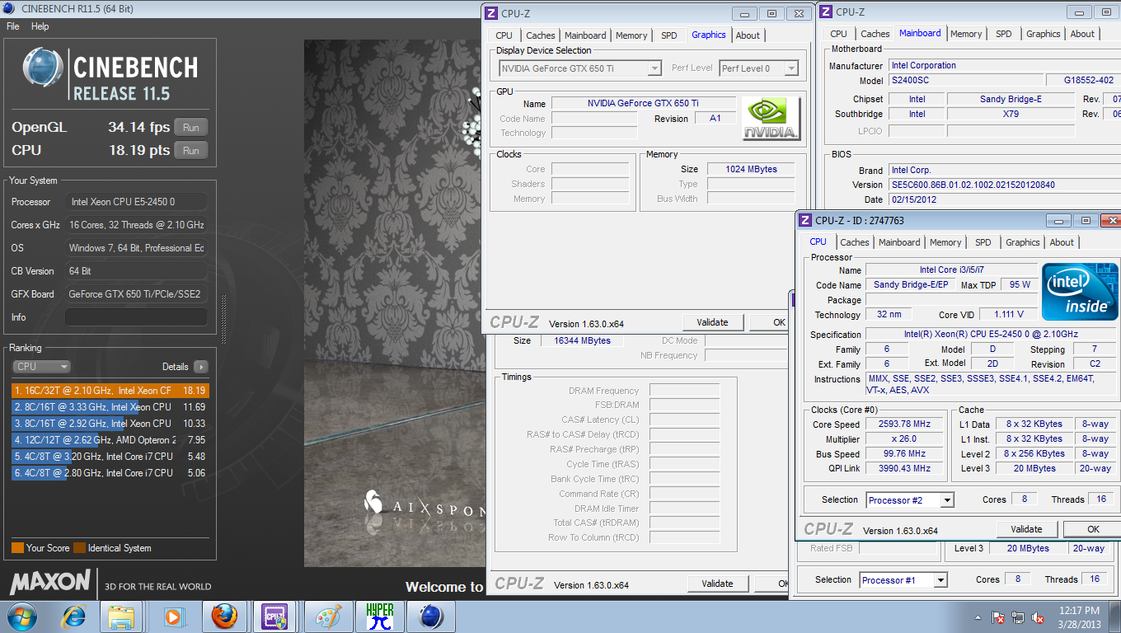This screenshot has width=1121, height=633.
Task: Click Validate in CPU-Z ID 2747763 window
Action: (1026, 529)
